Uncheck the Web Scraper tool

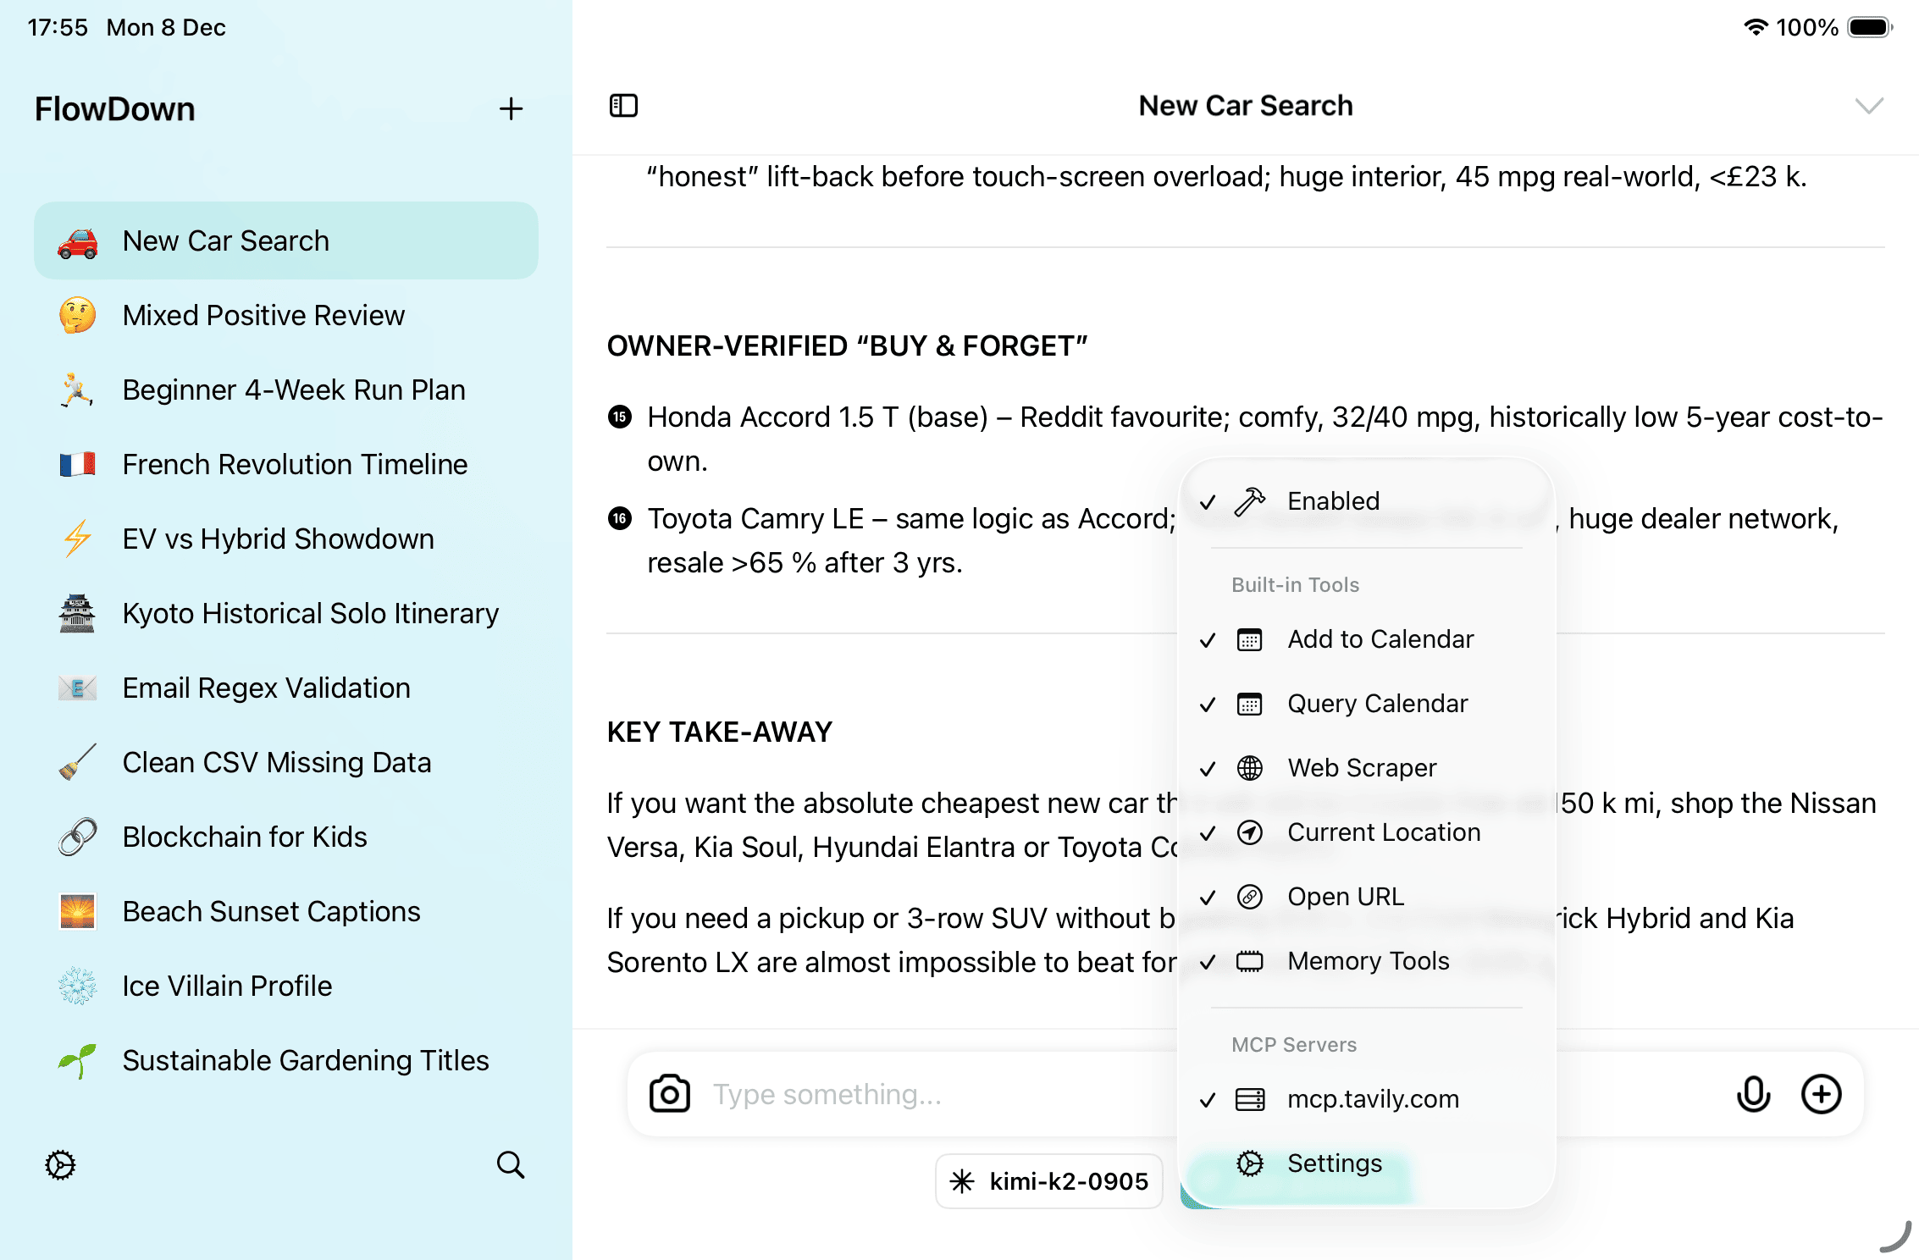click(x=1362, y=768)
